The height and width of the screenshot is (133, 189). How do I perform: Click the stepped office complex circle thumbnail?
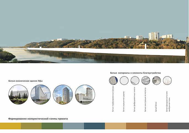click(x=85, y=95)
